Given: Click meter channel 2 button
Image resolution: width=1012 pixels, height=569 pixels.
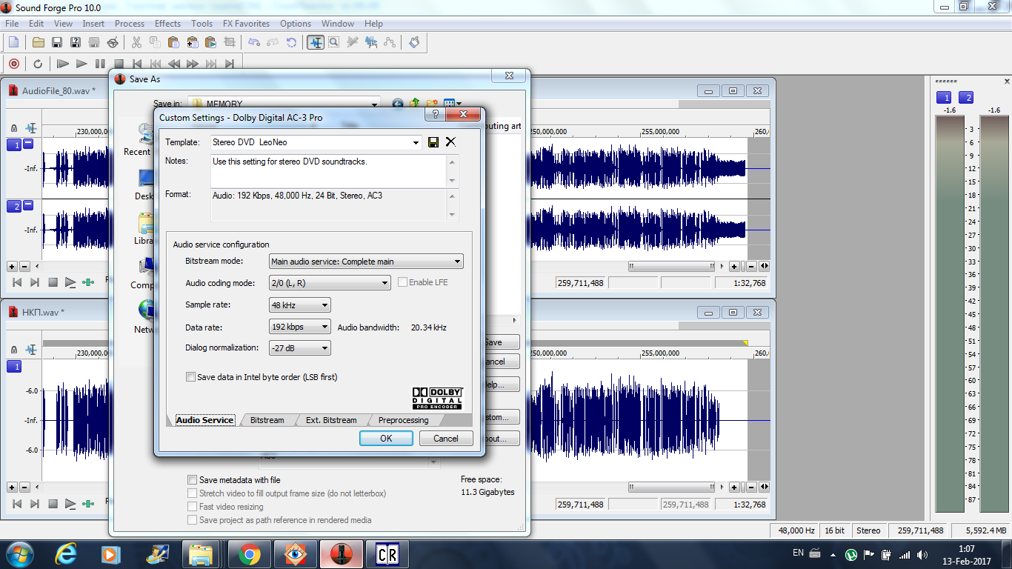Looking at the screenshot, I should (x=966, y=98).
